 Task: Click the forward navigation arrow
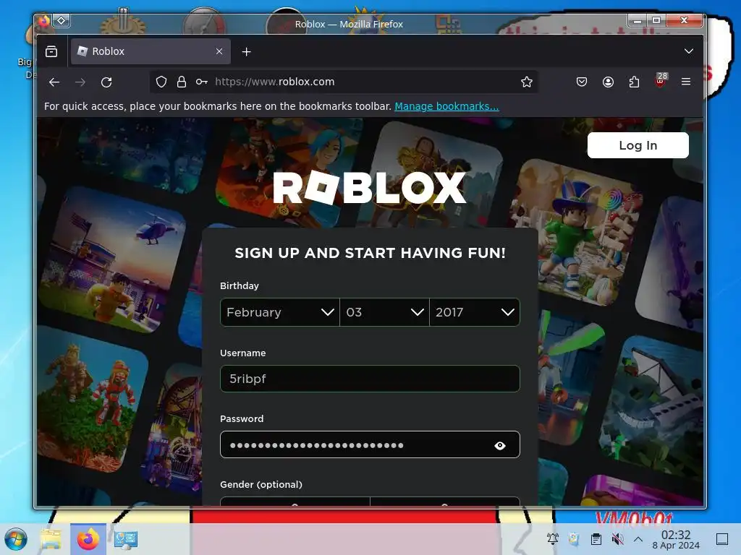point(80,82)
